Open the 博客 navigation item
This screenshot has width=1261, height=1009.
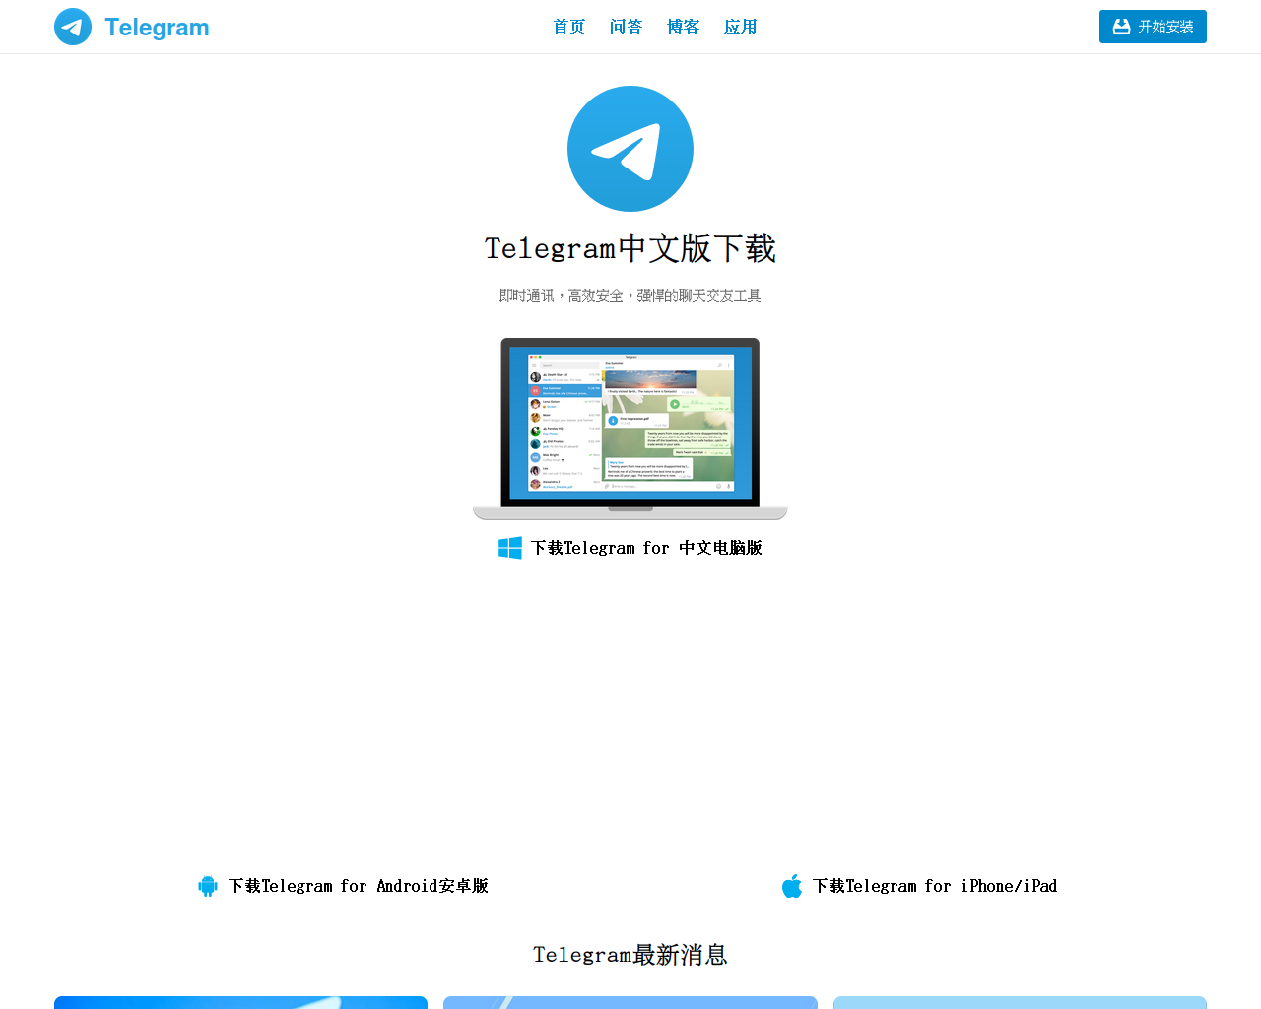pos(683,27)
